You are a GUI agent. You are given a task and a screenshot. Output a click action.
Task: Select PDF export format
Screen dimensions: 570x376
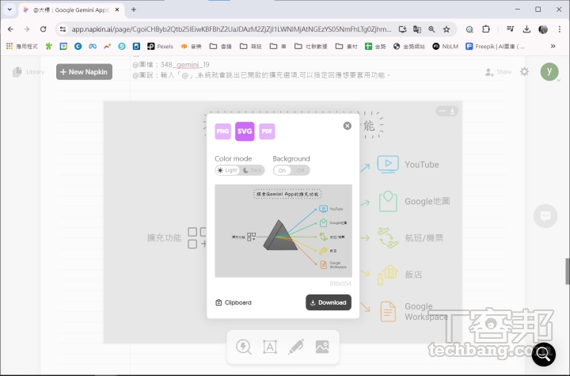pos(267,131)
